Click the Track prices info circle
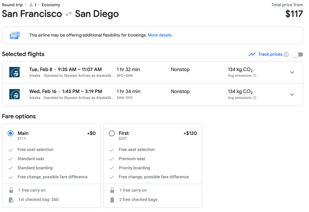Image resolution: width=309 pixels, height=212 pixels. [287, 54]
